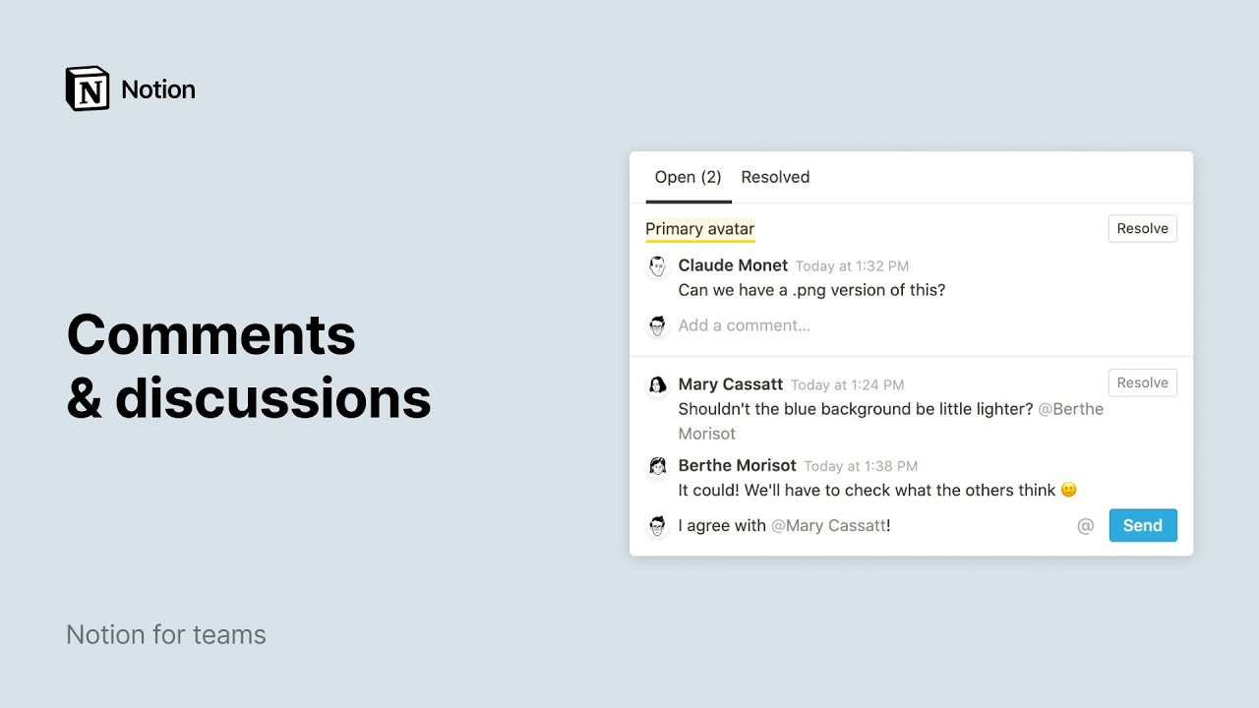Click the avatar beside 'Add a comment...'
Screen dimensions: 1259x708
(657, 325)
